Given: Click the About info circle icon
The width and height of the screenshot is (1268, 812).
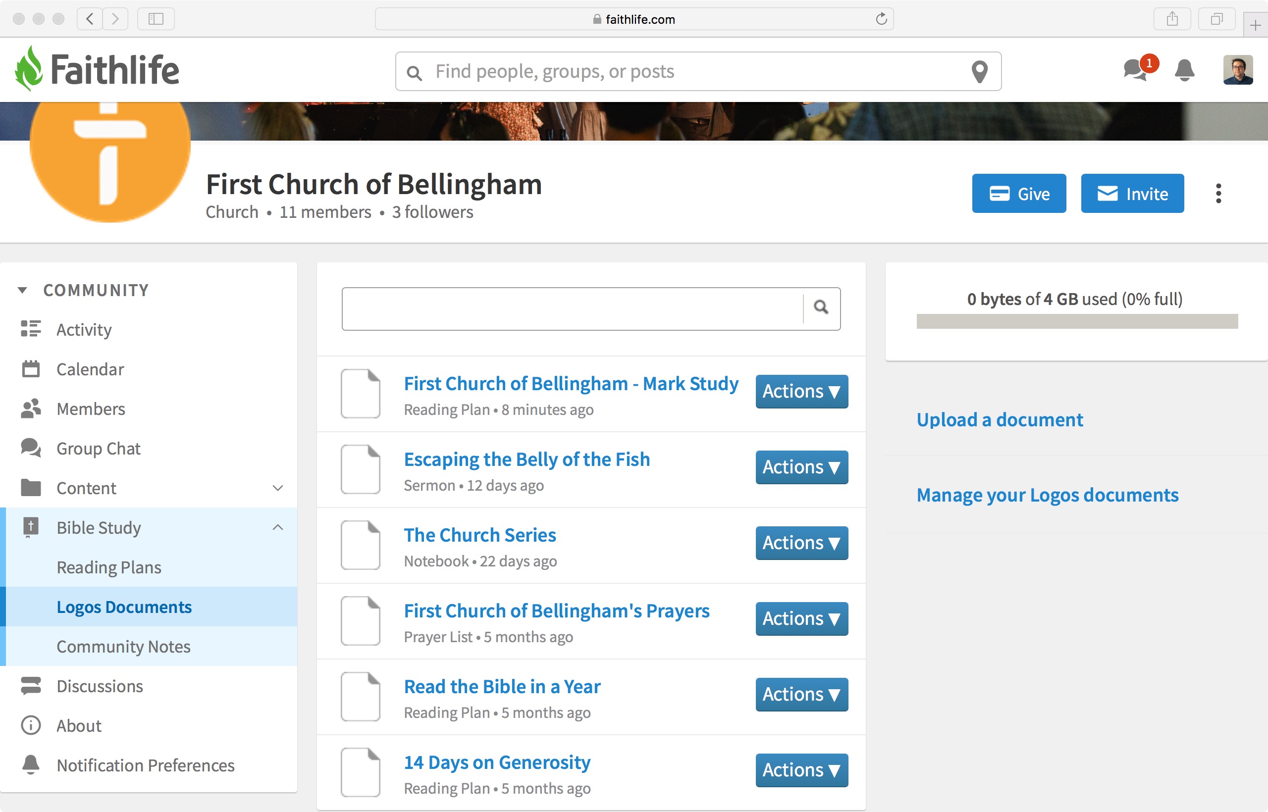Looking at the screenshot, I should pos(31,725).
